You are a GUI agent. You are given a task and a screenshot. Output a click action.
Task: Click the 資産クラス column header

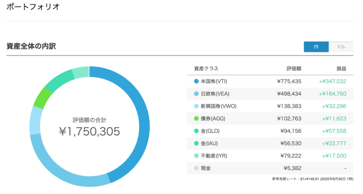[206, 68]
